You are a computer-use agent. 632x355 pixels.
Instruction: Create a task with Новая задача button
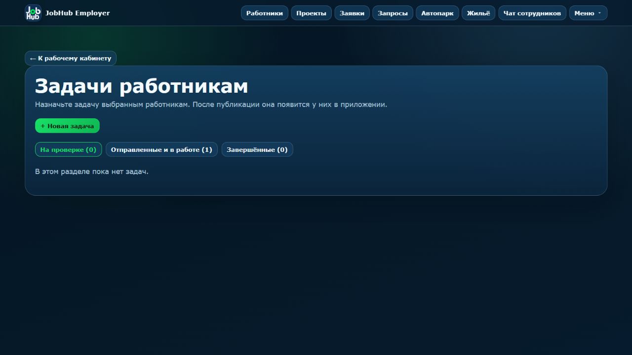(x=67, y=126)
